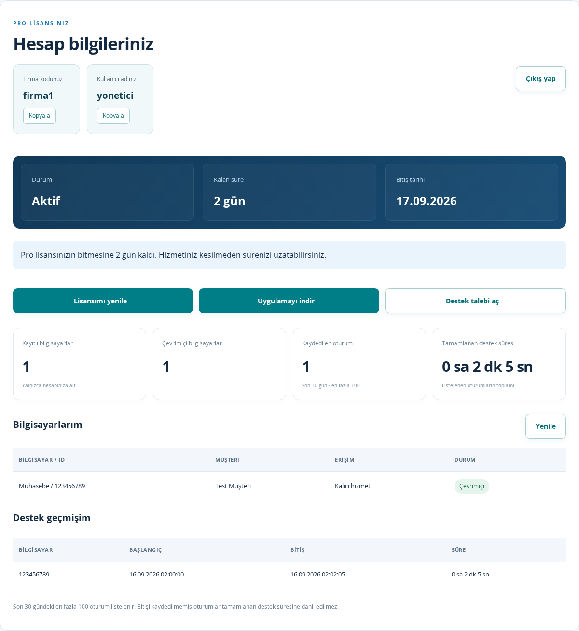The width and height of the screenshot is (579, 631).
Task: Click the SÜRE column header
Action: point(459,550)
